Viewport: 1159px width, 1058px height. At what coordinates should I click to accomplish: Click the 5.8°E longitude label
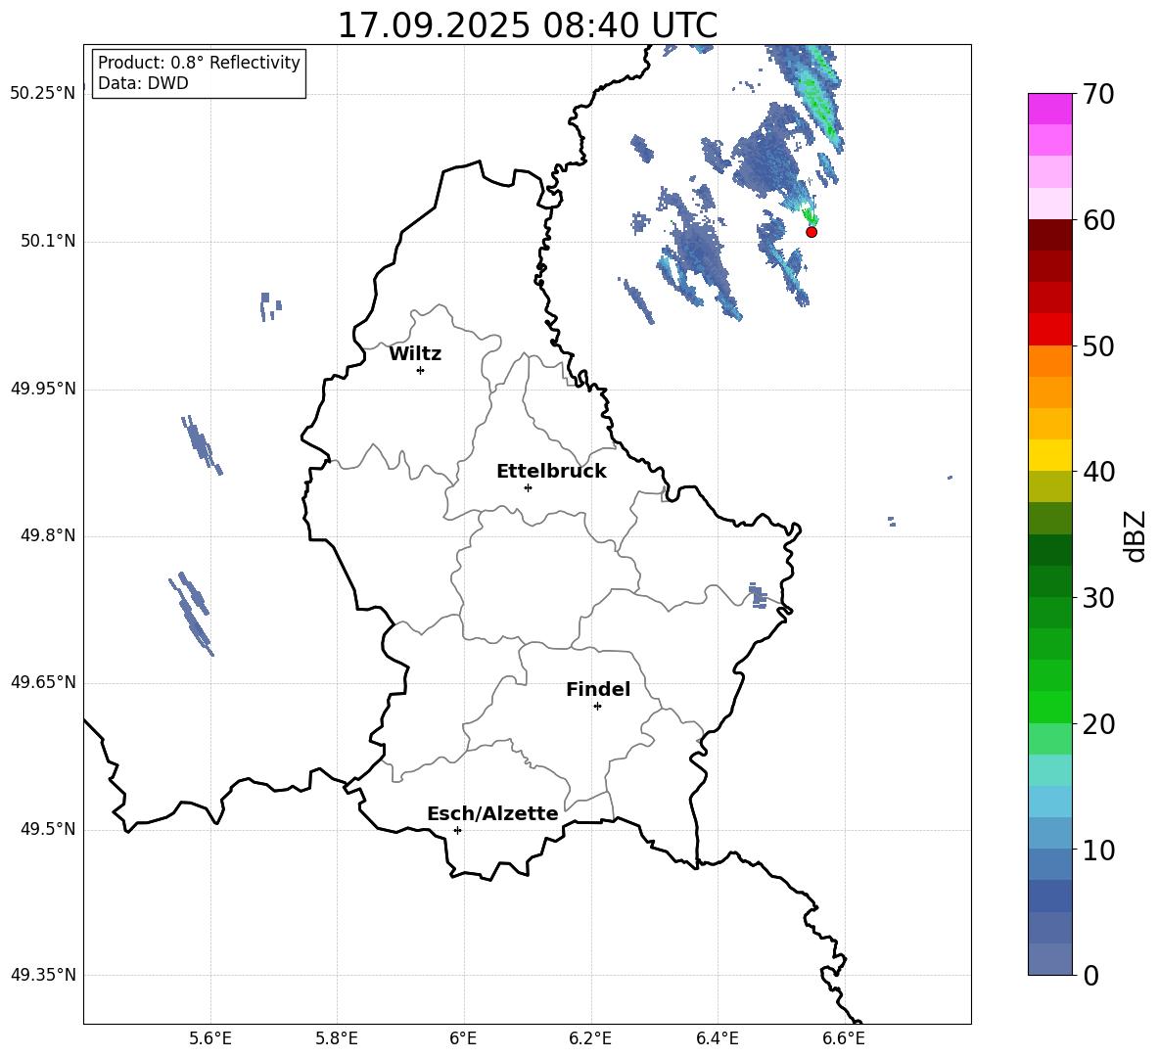337,1038
